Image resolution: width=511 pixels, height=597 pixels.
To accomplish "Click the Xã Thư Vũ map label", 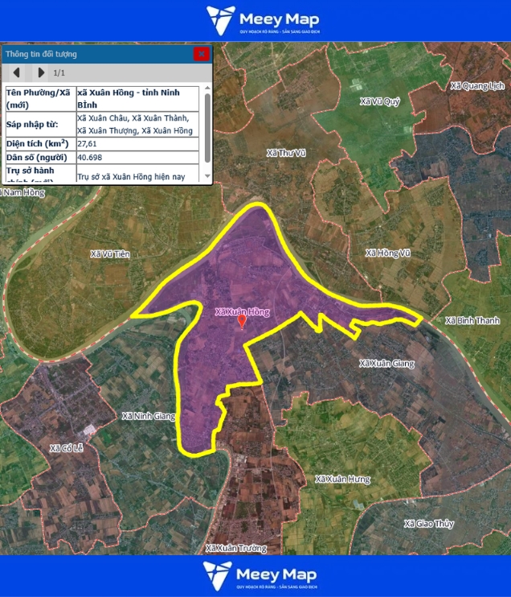I will [286, 153].
